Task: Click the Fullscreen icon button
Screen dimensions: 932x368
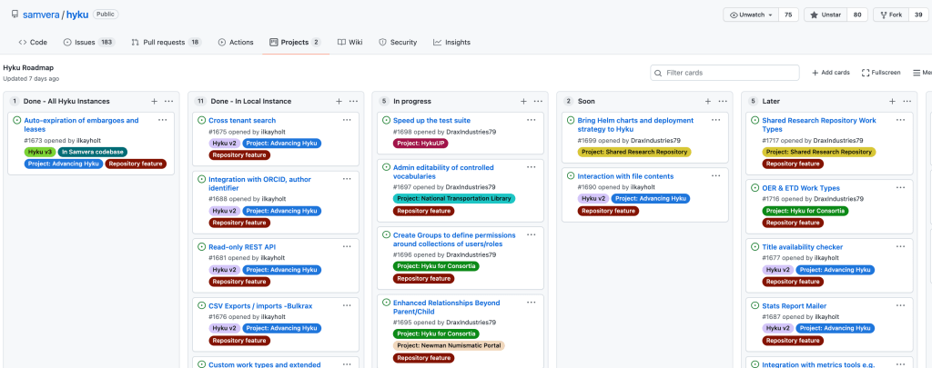Action: click(x=864, y=73)
